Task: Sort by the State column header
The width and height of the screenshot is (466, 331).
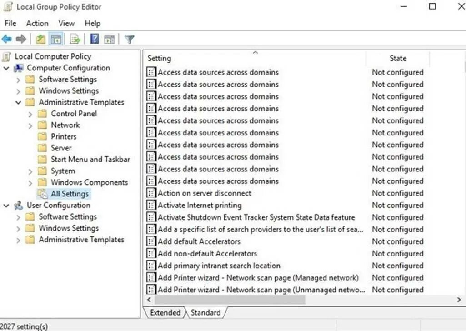Action: 398,58
